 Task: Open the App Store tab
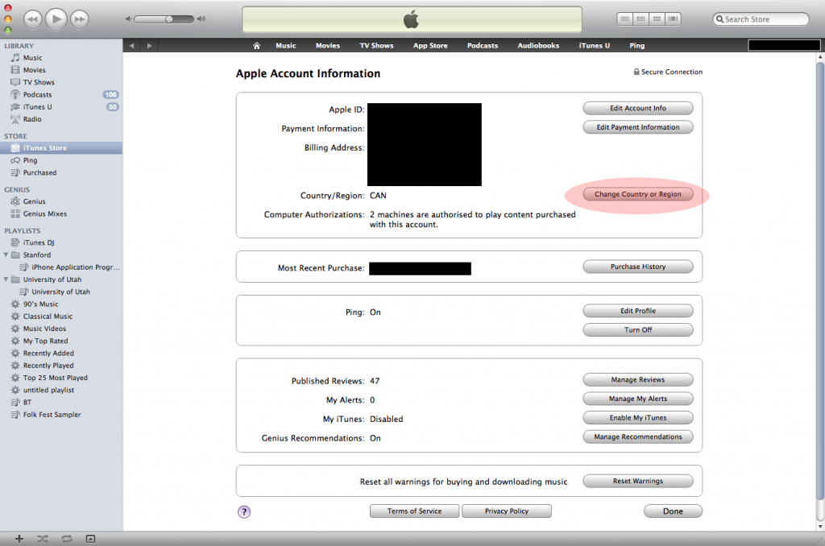click(x=430, y=46)
